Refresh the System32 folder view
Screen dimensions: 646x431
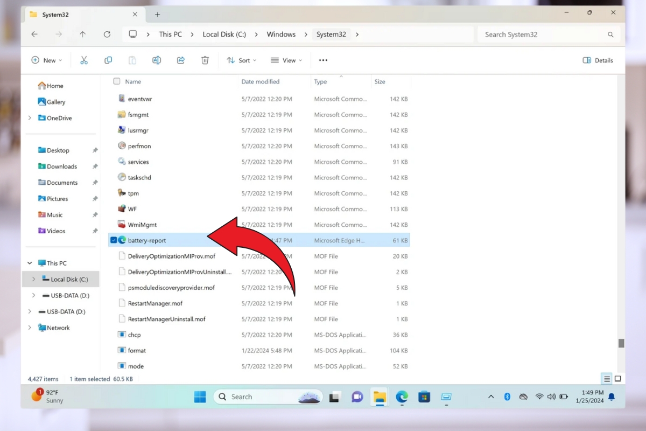pyautogui.click(x=107, y=34)
